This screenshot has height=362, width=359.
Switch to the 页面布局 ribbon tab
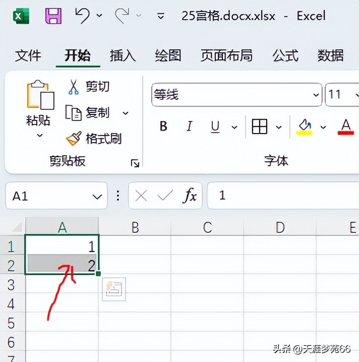click(x=226, y=55)
